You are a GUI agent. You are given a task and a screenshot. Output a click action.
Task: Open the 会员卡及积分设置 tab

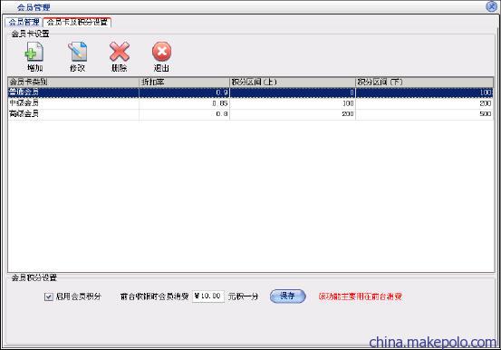pyautogui.click(x=77, y=22)
